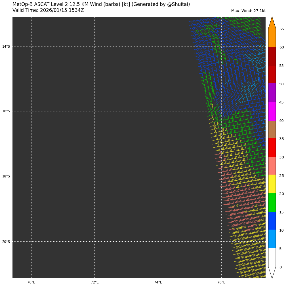Viewport: 286px width, 286px height.
Task: Click the orange 60-65 kt colorbar segment
Action: click(272, 38)
